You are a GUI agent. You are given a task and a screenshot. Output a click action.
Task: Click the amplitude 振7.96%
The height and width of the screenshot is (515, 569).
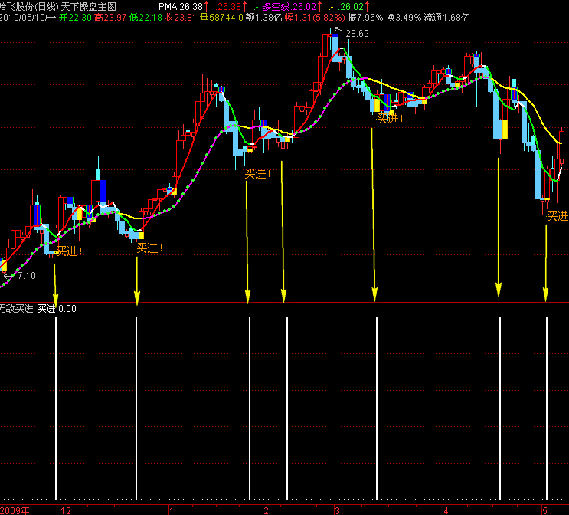(365, 18)
